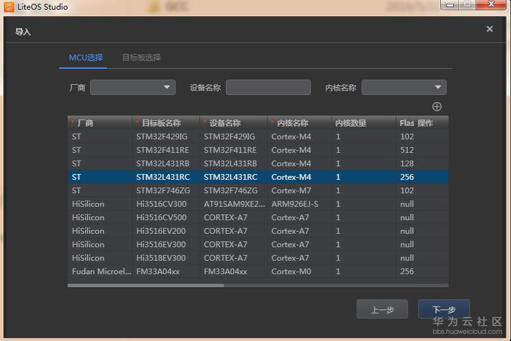Click the 下一步 next button
The image size is (511, 341).
tap(444, 310)
